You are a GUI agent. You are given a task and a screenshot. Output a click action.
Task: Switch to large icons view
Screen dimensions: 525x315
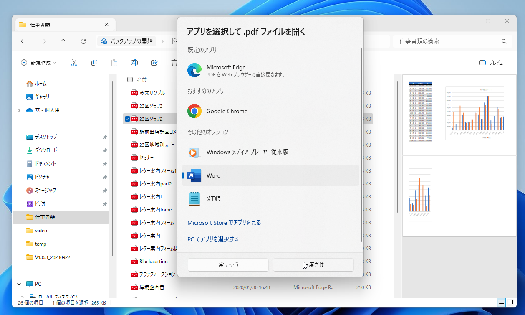(510, 302)
